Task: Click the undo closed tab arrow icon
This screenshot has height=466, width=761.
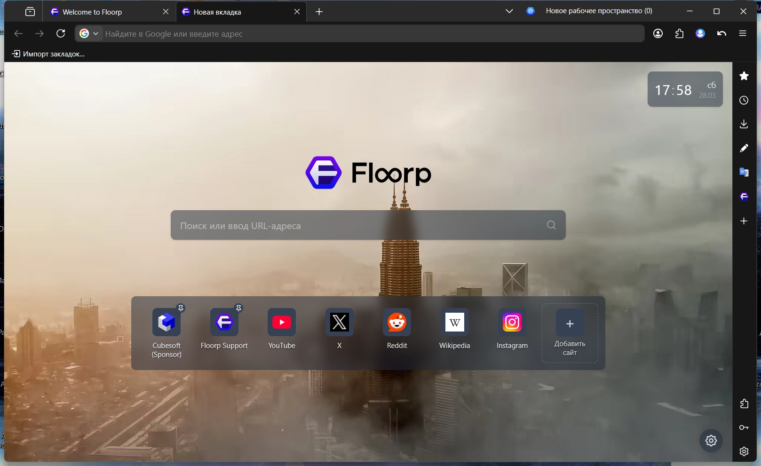Action: pyautogui.click(x=721, y=33)
